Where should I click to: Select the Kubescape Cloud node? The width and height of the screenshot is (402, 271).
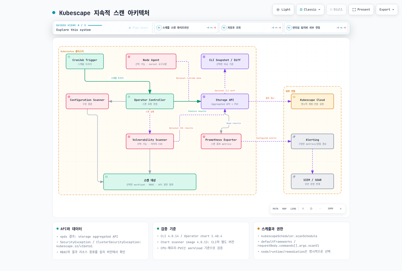[312, 101]
